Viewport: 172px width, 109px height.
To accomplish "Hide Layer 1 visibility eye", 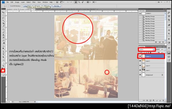I will point(140,70).
